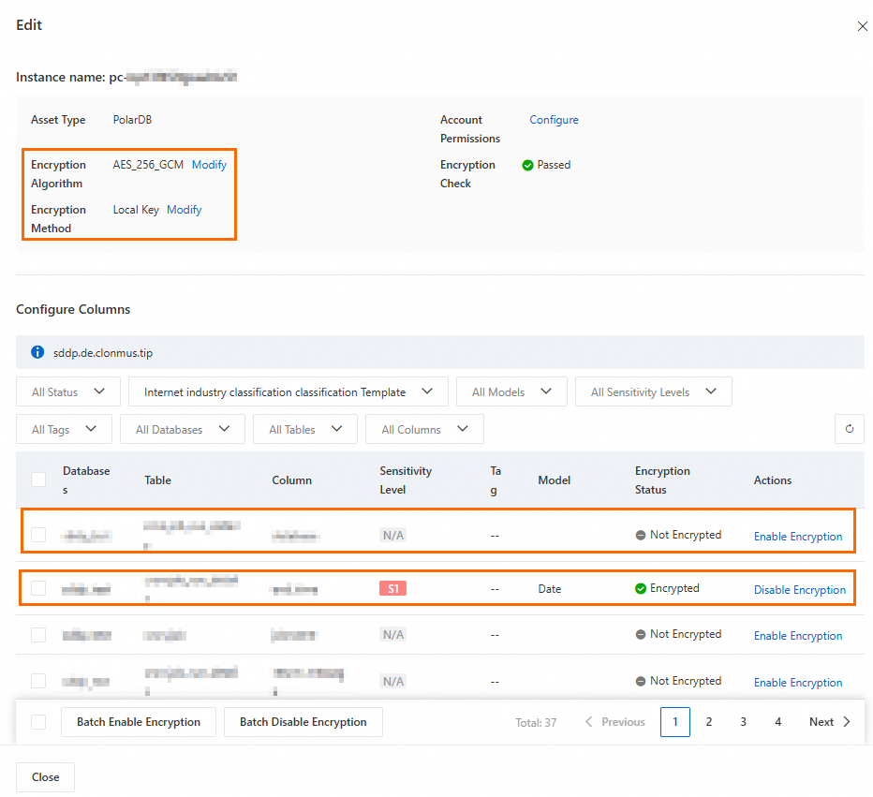Click the blue info icon in tip banner
Viewport: 873px width, 797px height.
tap(37, 352)
